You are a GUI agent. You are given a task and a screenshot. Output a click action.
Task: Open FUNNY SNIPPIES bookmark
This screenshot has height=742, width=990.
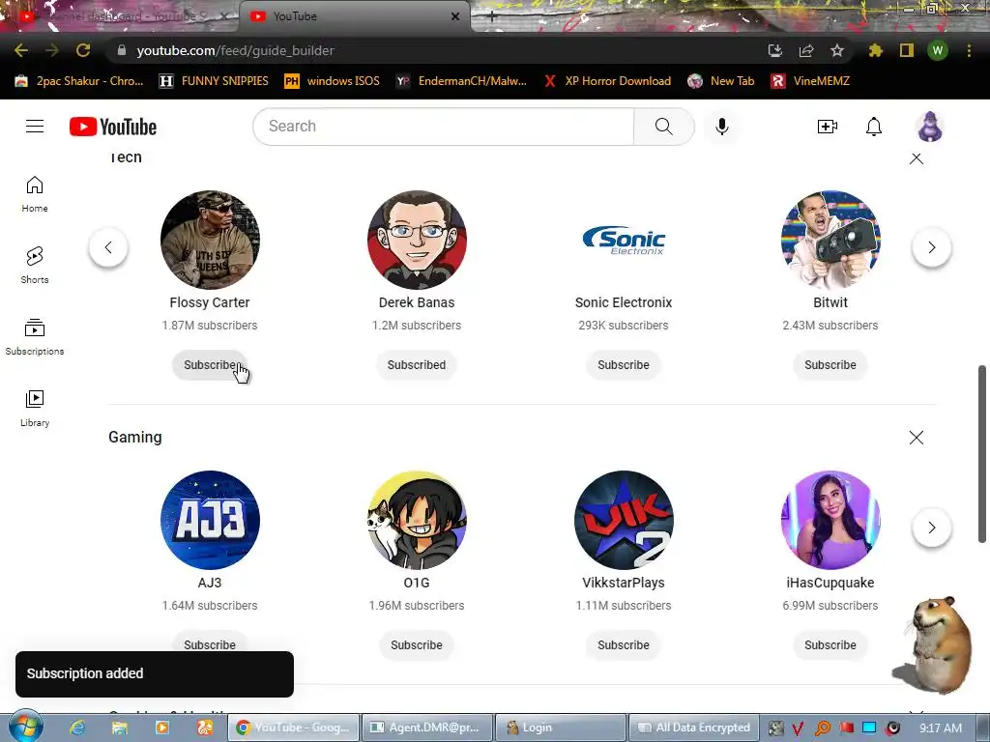[214, 81]
